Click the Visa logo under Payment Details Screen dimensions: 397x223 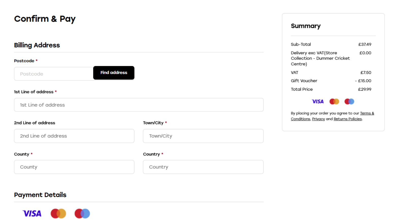pyautogui.click(x=32, y=213)
